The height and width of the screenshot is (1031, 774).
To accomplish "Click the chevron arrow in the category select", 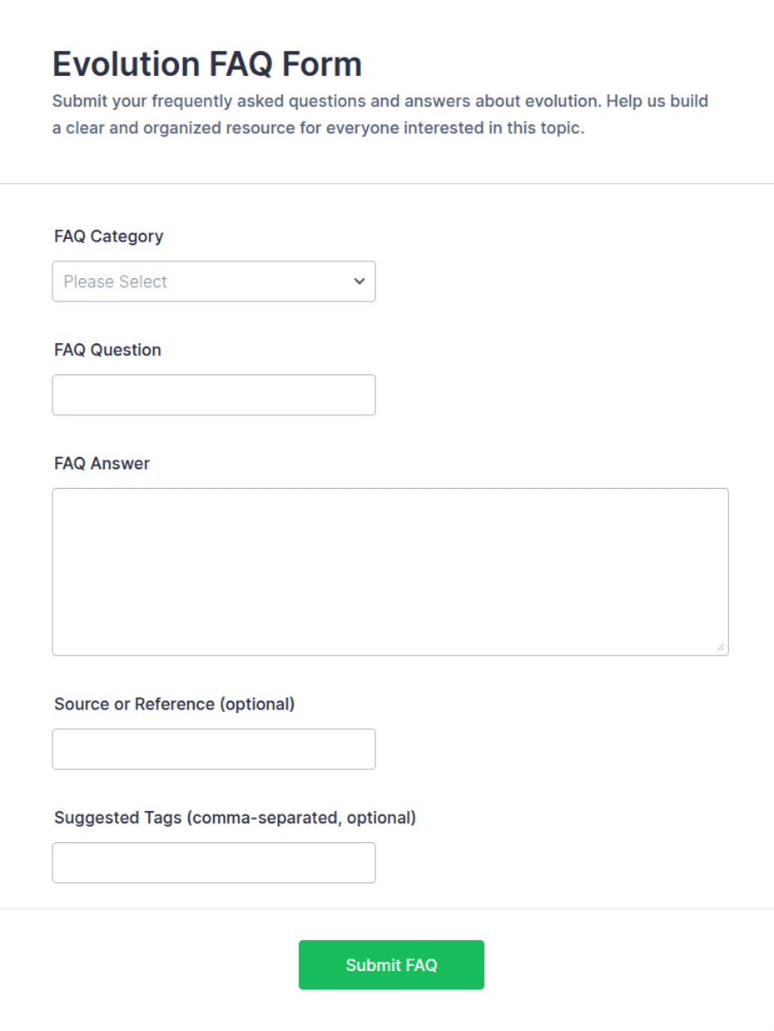I will [360, 281].
